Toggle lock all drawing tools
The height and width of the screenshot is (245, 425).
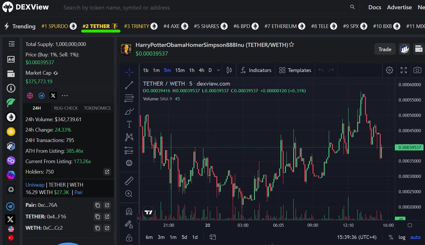pyautogui.click(x=129, y=237)
